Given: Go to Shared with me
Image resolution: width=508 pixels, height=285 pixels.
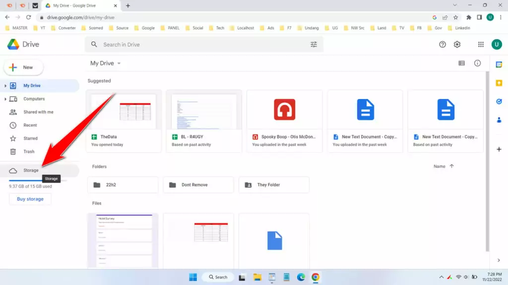Looking at the screenshot, I should 38,112.
